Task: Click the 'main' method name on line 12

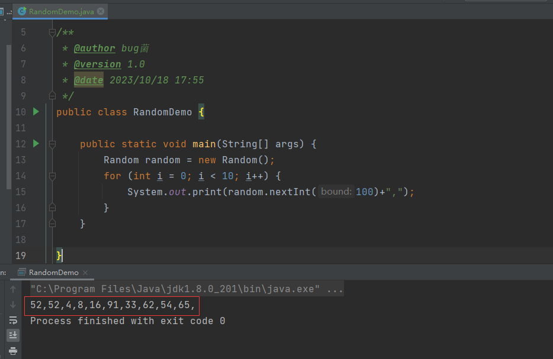Action: (204, 144)
